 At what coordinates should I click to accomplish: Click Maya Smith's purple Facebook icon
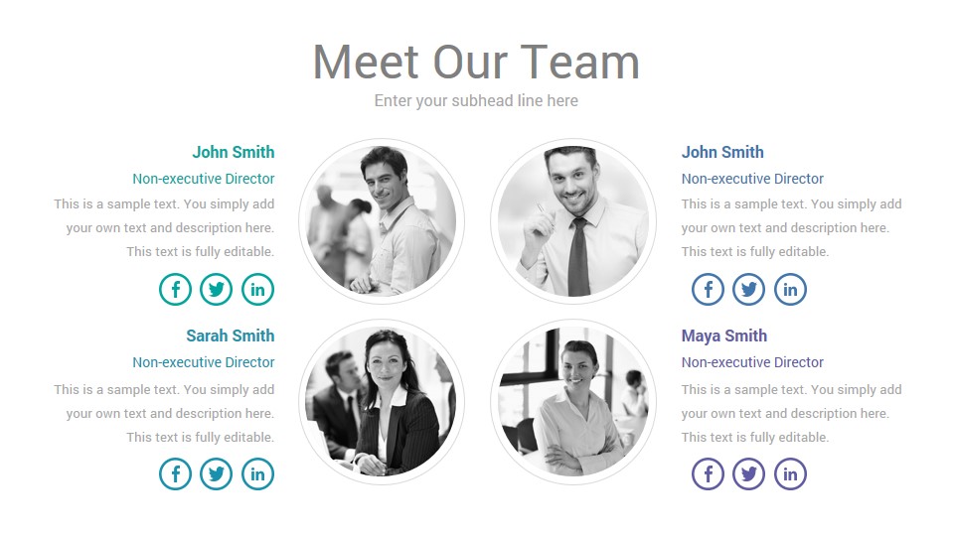[x=708, y=474]
